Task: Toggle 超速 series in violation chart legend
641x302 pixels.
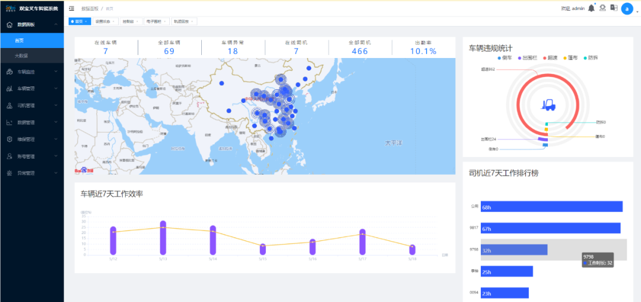Action: [550, 58]
